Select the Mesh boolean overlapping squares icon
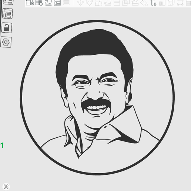The height and width of the screenshot is (191, 191). tap(126, 3)
